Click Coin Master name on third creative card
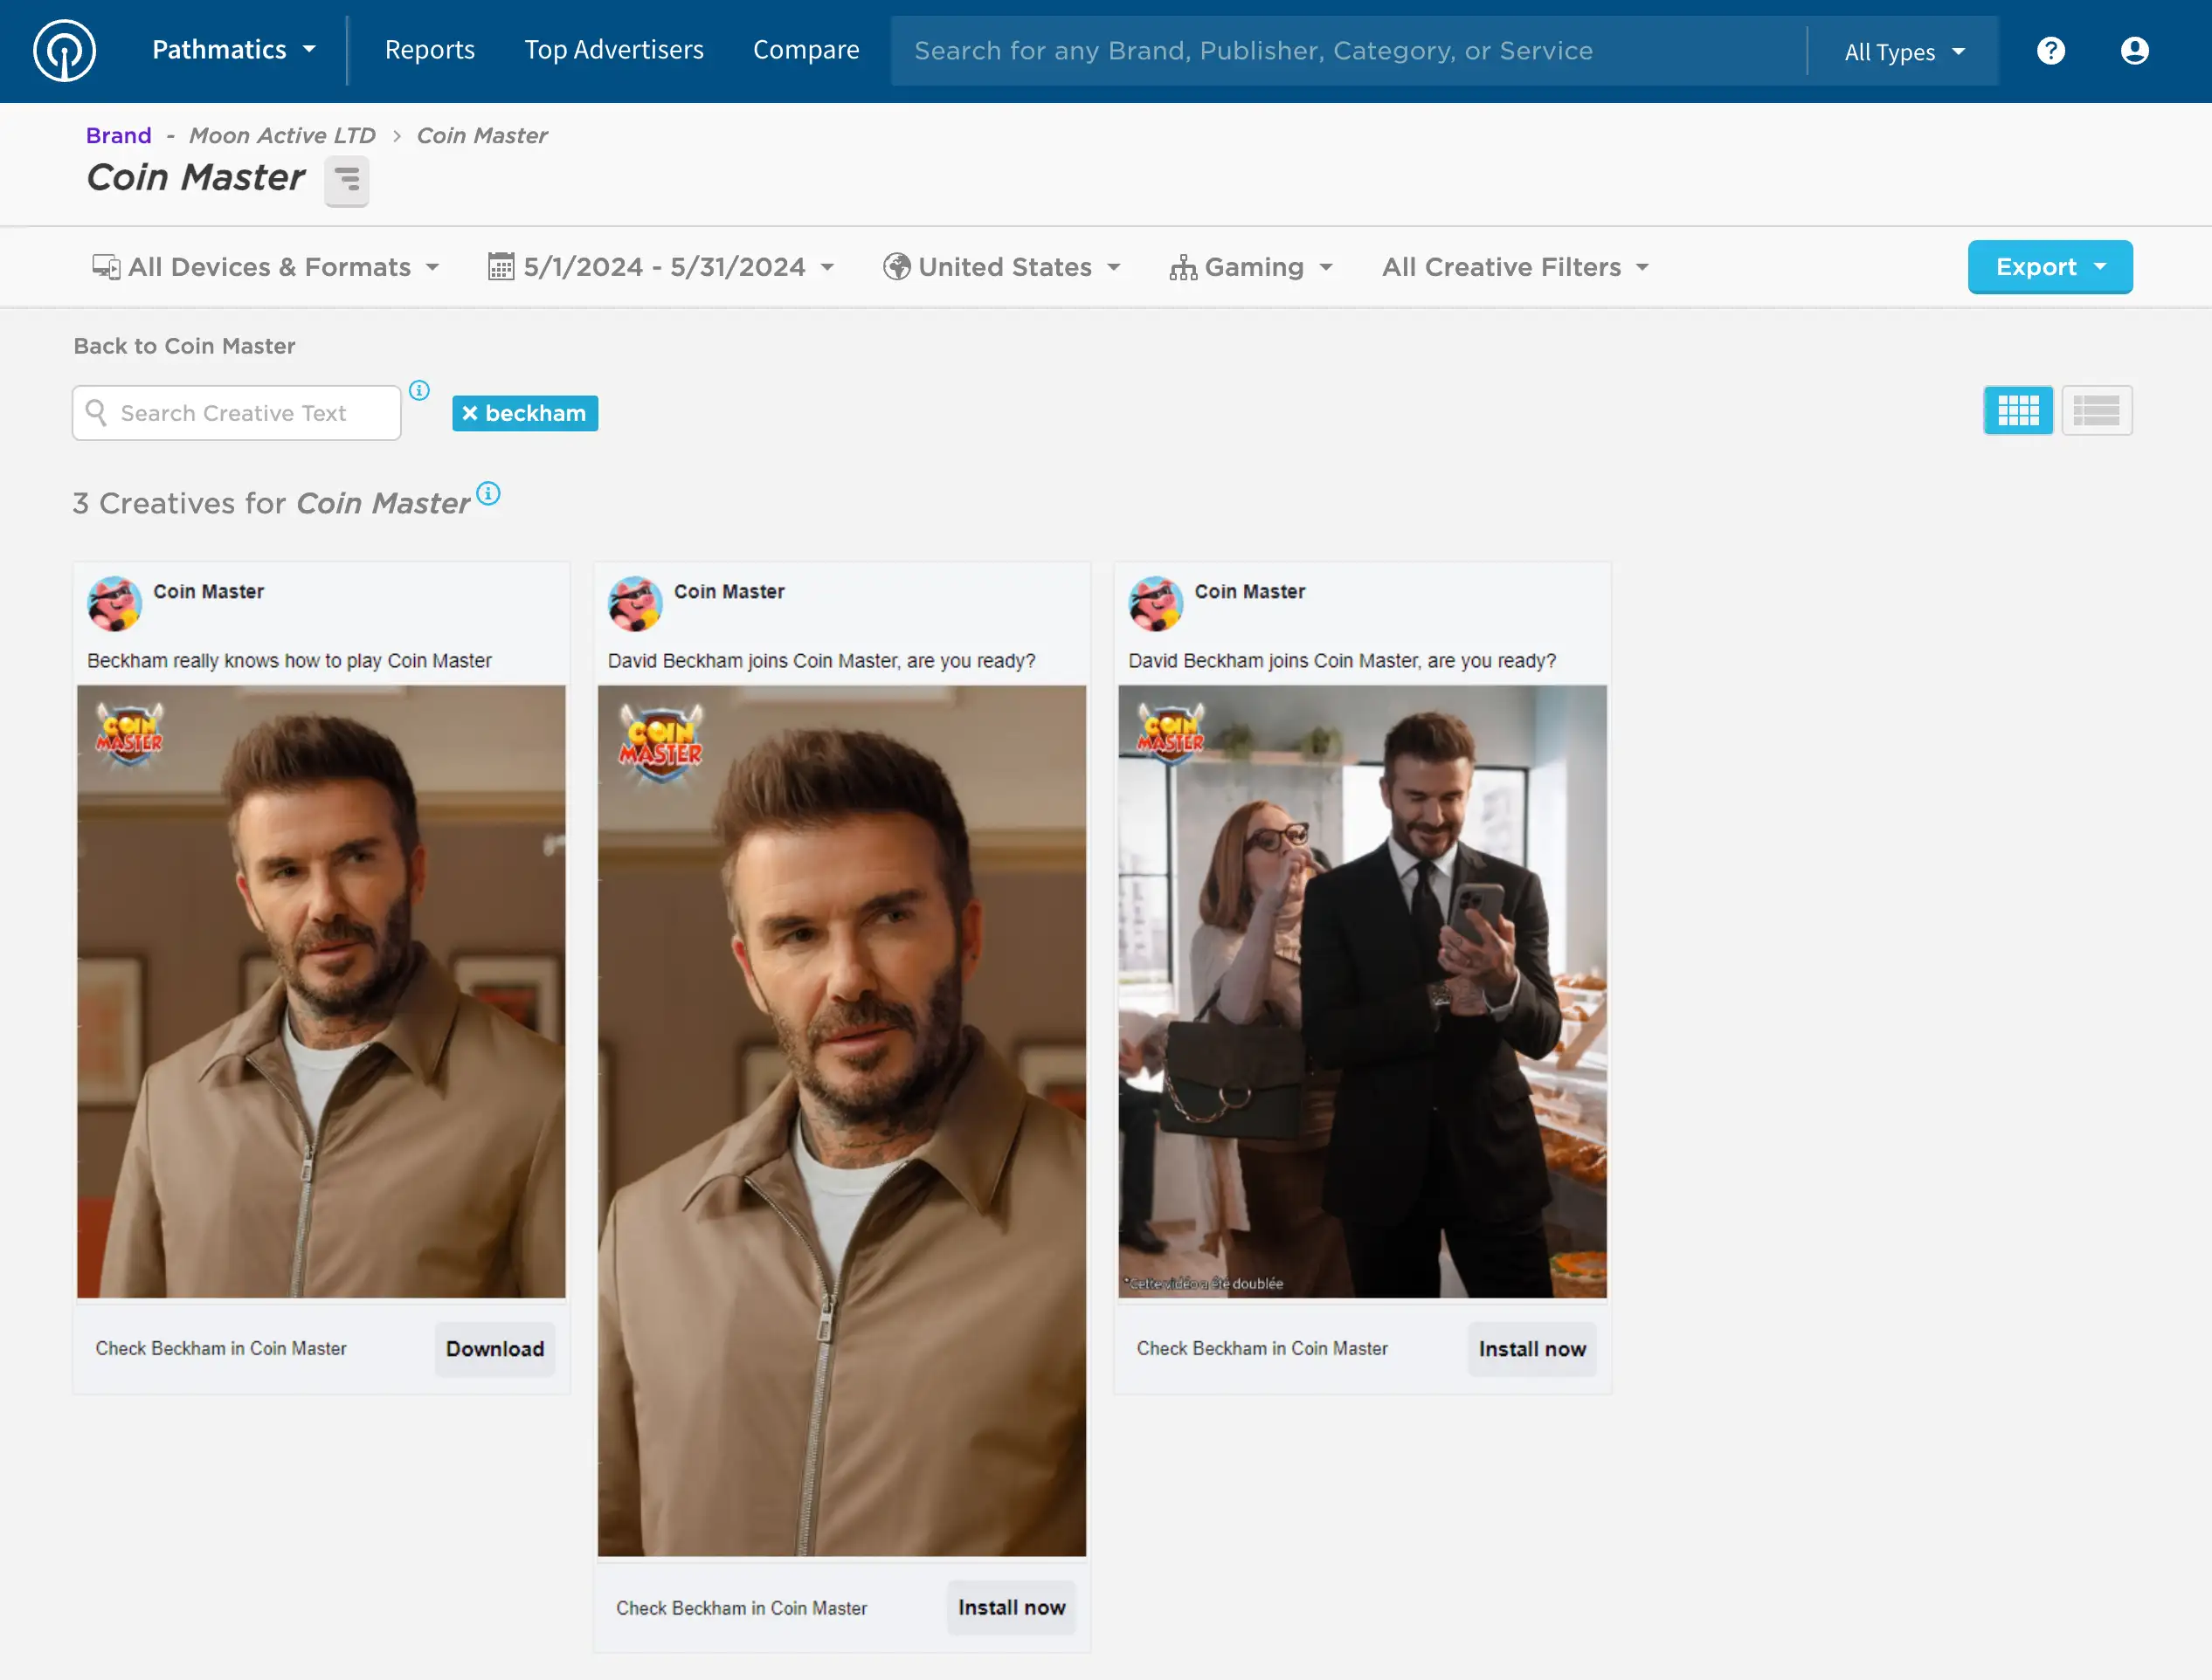 1249,591
